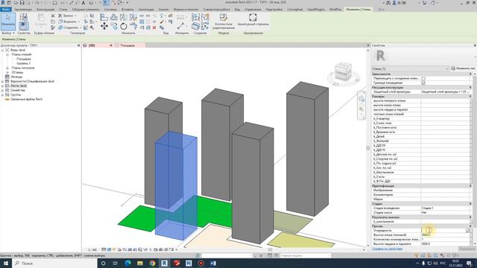Switch to Revit in the Windows taskbar

(x=164, y=263)
